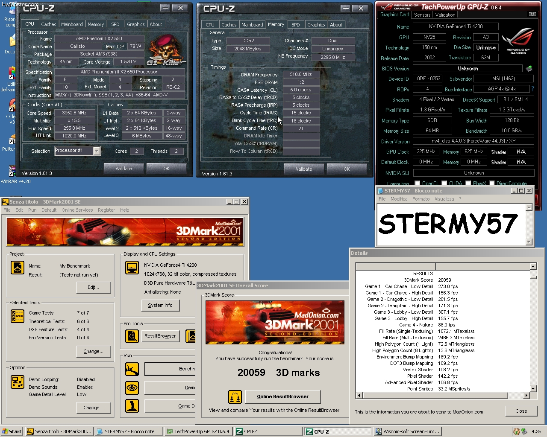Click the eye icon beside the Demo button
Image resolution: width=547 pixels, height=437 pixels.
tap(132, 387)
